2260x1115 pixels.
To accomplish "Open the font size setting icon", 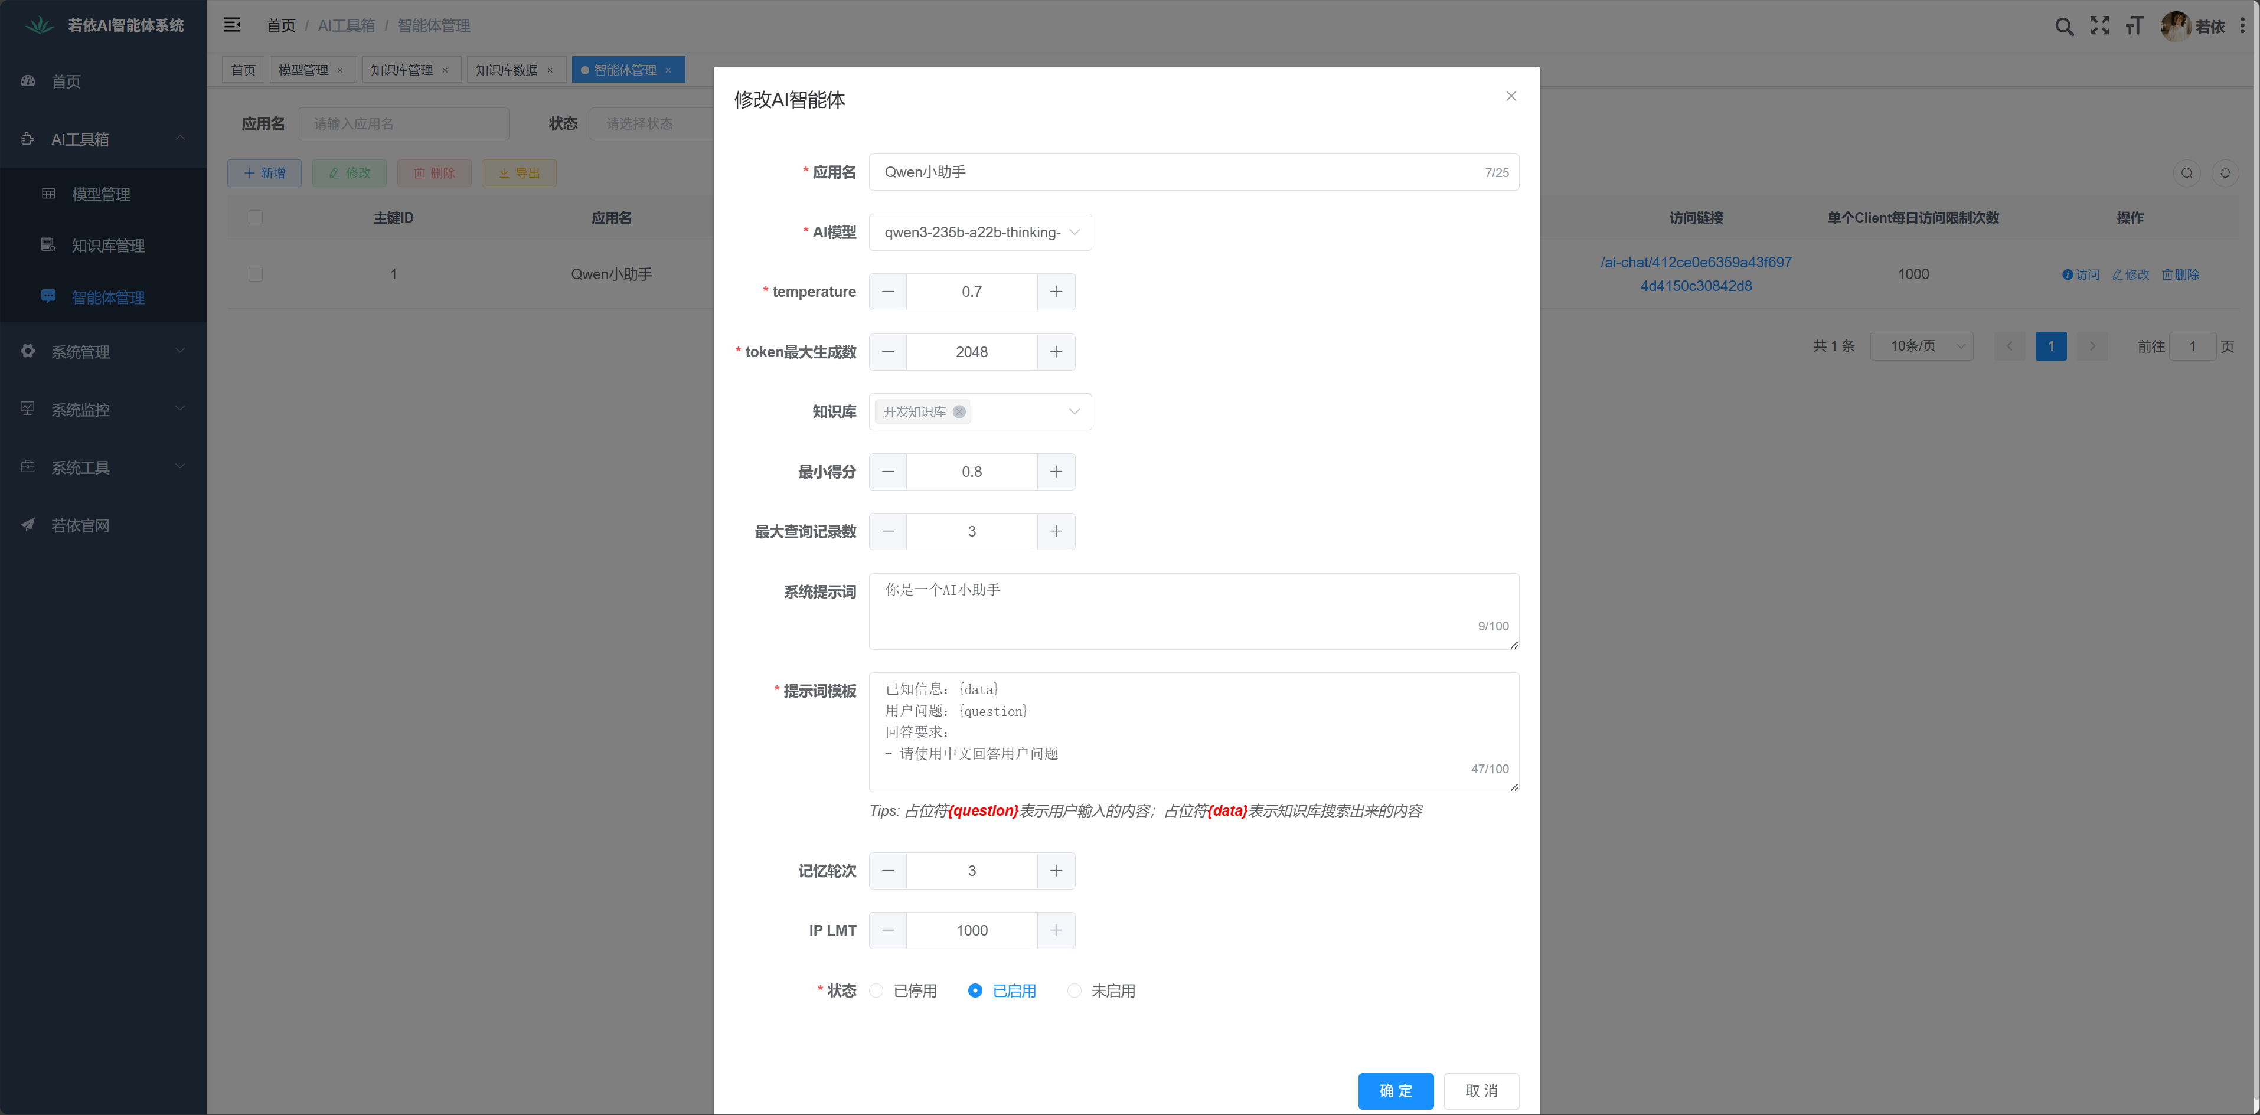I will point(2134,27).
